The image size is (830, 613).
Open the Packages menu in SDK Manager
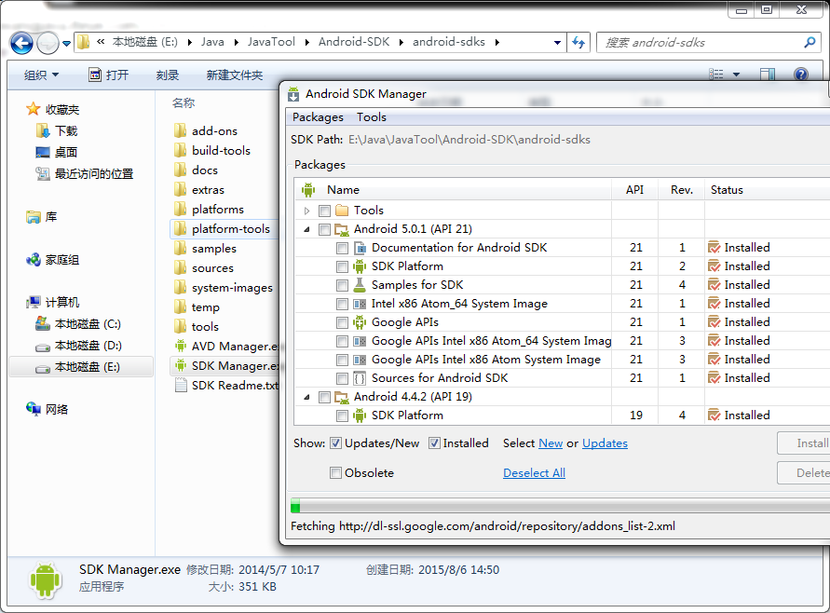point(318,117)
